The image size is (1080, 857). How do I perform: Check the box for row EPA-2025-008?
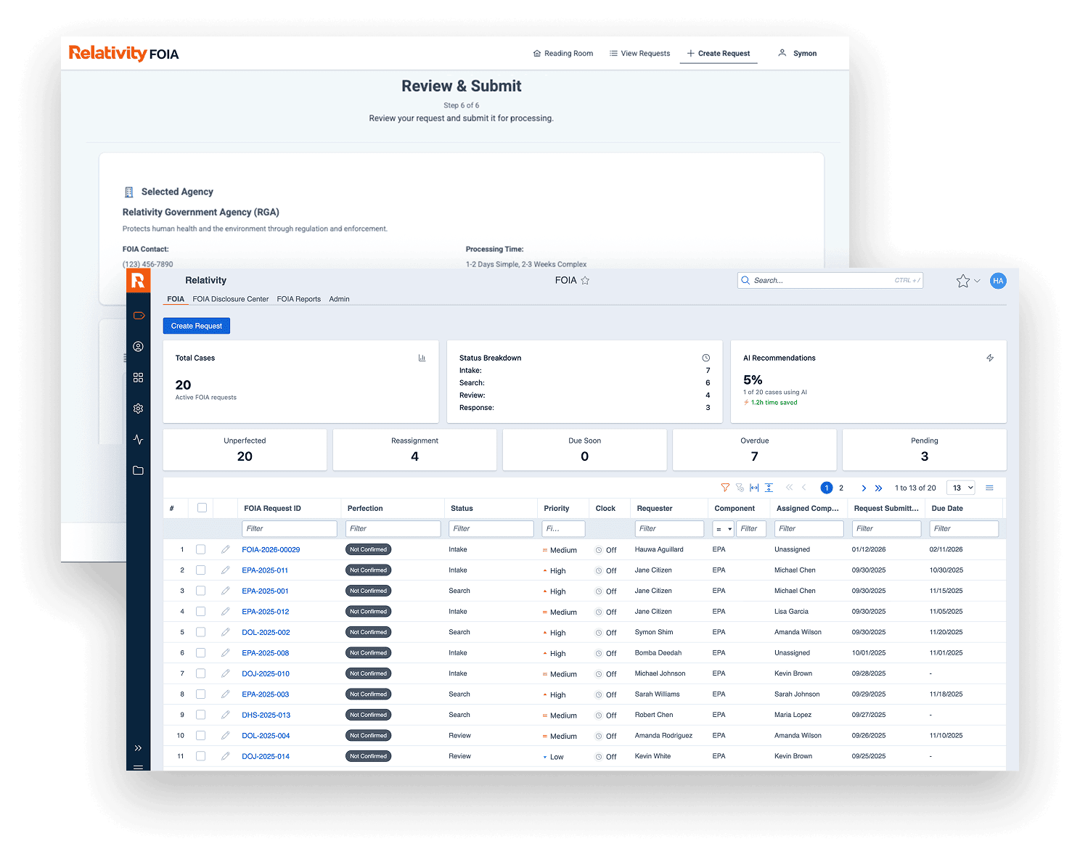point(200,653)
